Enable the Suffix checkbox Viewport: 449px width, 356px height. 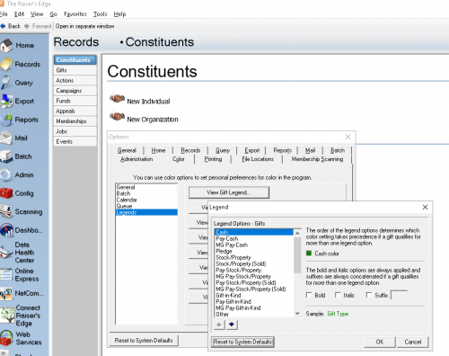coord(369,295)
